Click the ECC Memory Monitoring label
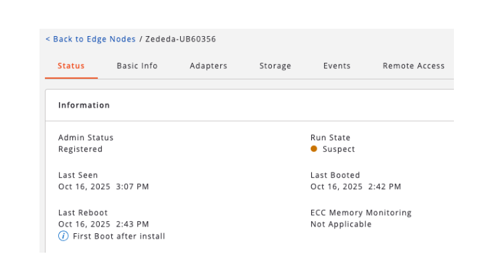Image resolution: width=478 pixels, height=268 pixels. [x=361, y=213]
